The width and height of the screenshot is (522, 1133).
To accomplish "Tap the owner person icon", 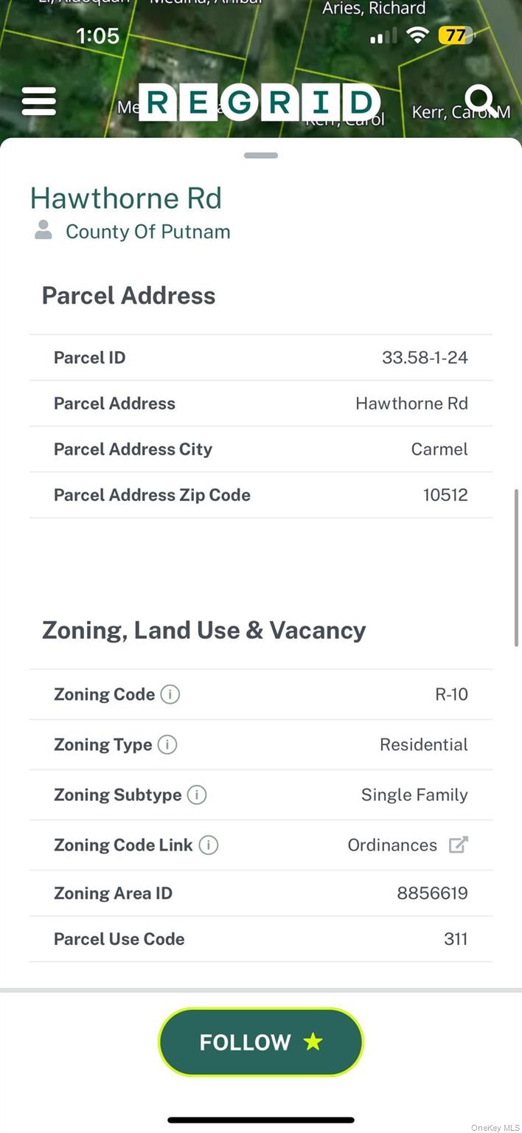I will [x=43, y=230].
